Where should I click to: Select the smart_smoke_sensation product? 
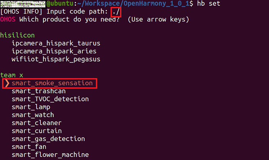pyautogui.click(x=52, y=83)
